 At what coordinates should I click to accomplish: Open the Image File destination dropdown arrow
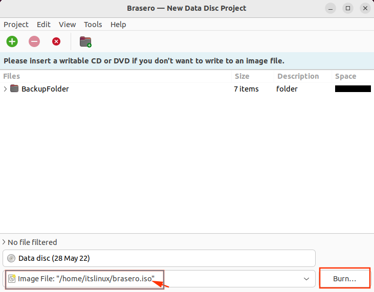[x=306, y=279]
